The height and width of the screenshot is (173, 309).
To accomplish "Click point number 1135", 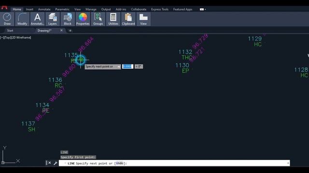I will 71,55.
